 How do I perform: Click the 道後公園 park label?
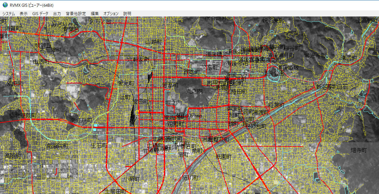click(274, 73)
